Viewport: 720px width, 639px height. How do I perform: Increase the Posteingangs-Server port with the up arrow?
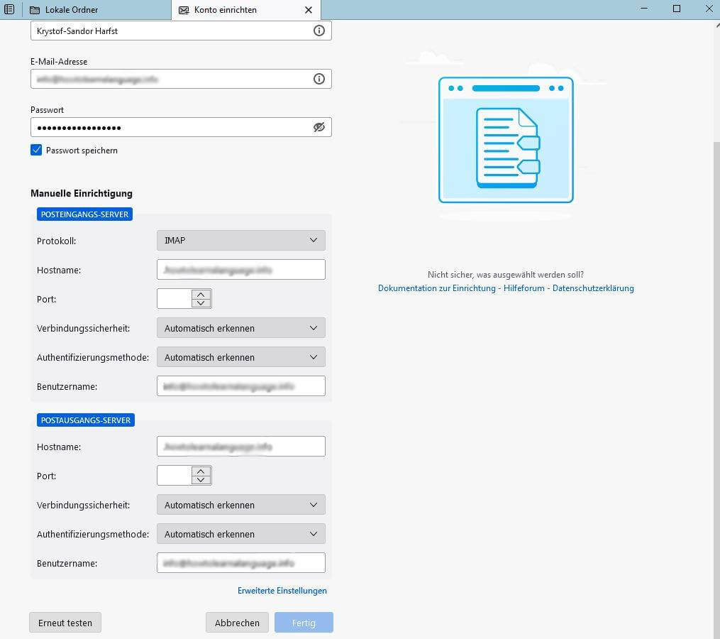click(199, 294)
